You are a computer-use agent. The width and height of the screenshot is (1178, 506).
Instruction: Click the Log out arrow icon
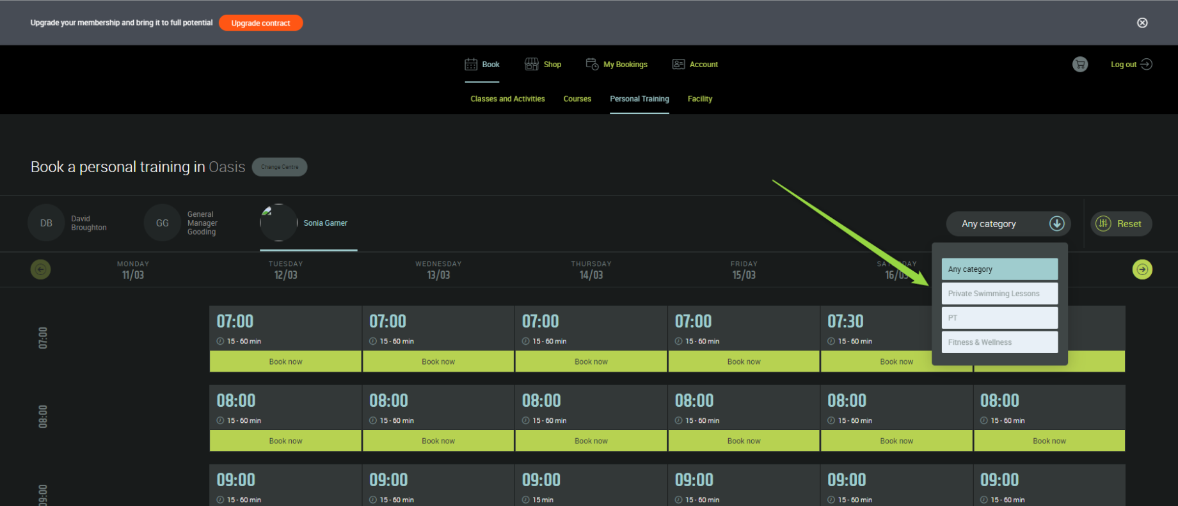coord(1147,65)
